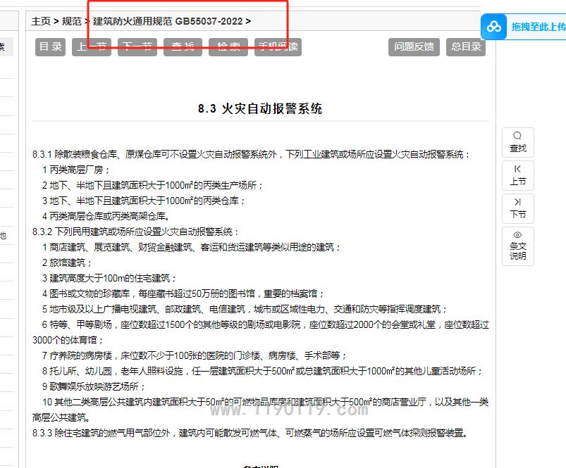Go to next section via floating 下节 icon

pos(518,208)
